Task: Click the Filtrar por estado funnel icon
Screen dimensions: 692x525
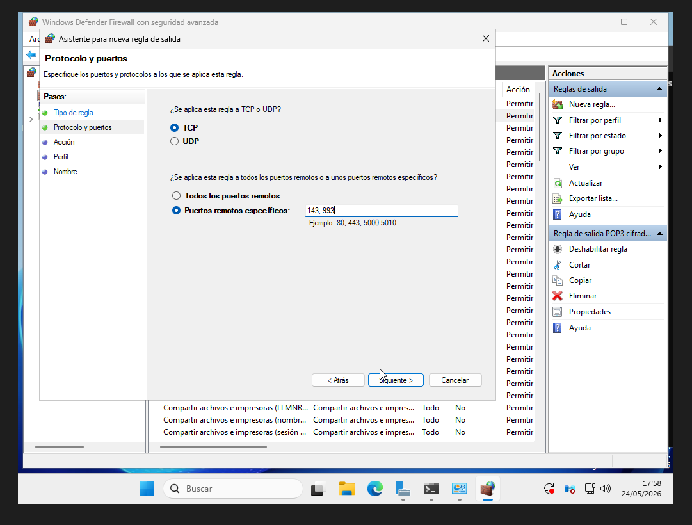Action: click(558, 136)
